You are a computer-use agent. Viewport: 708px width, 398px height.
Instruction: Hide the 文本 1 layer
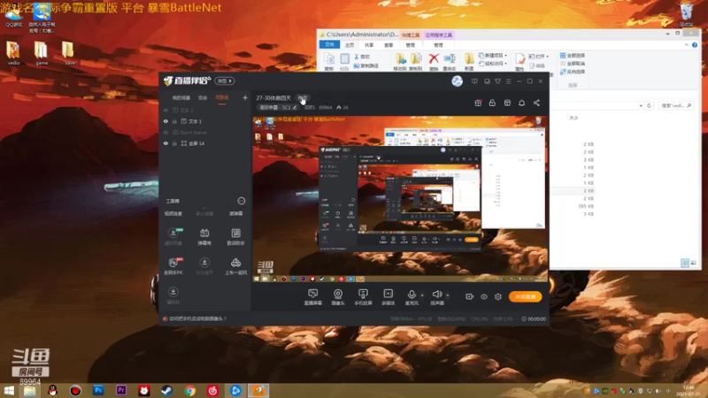coord(165,121)
